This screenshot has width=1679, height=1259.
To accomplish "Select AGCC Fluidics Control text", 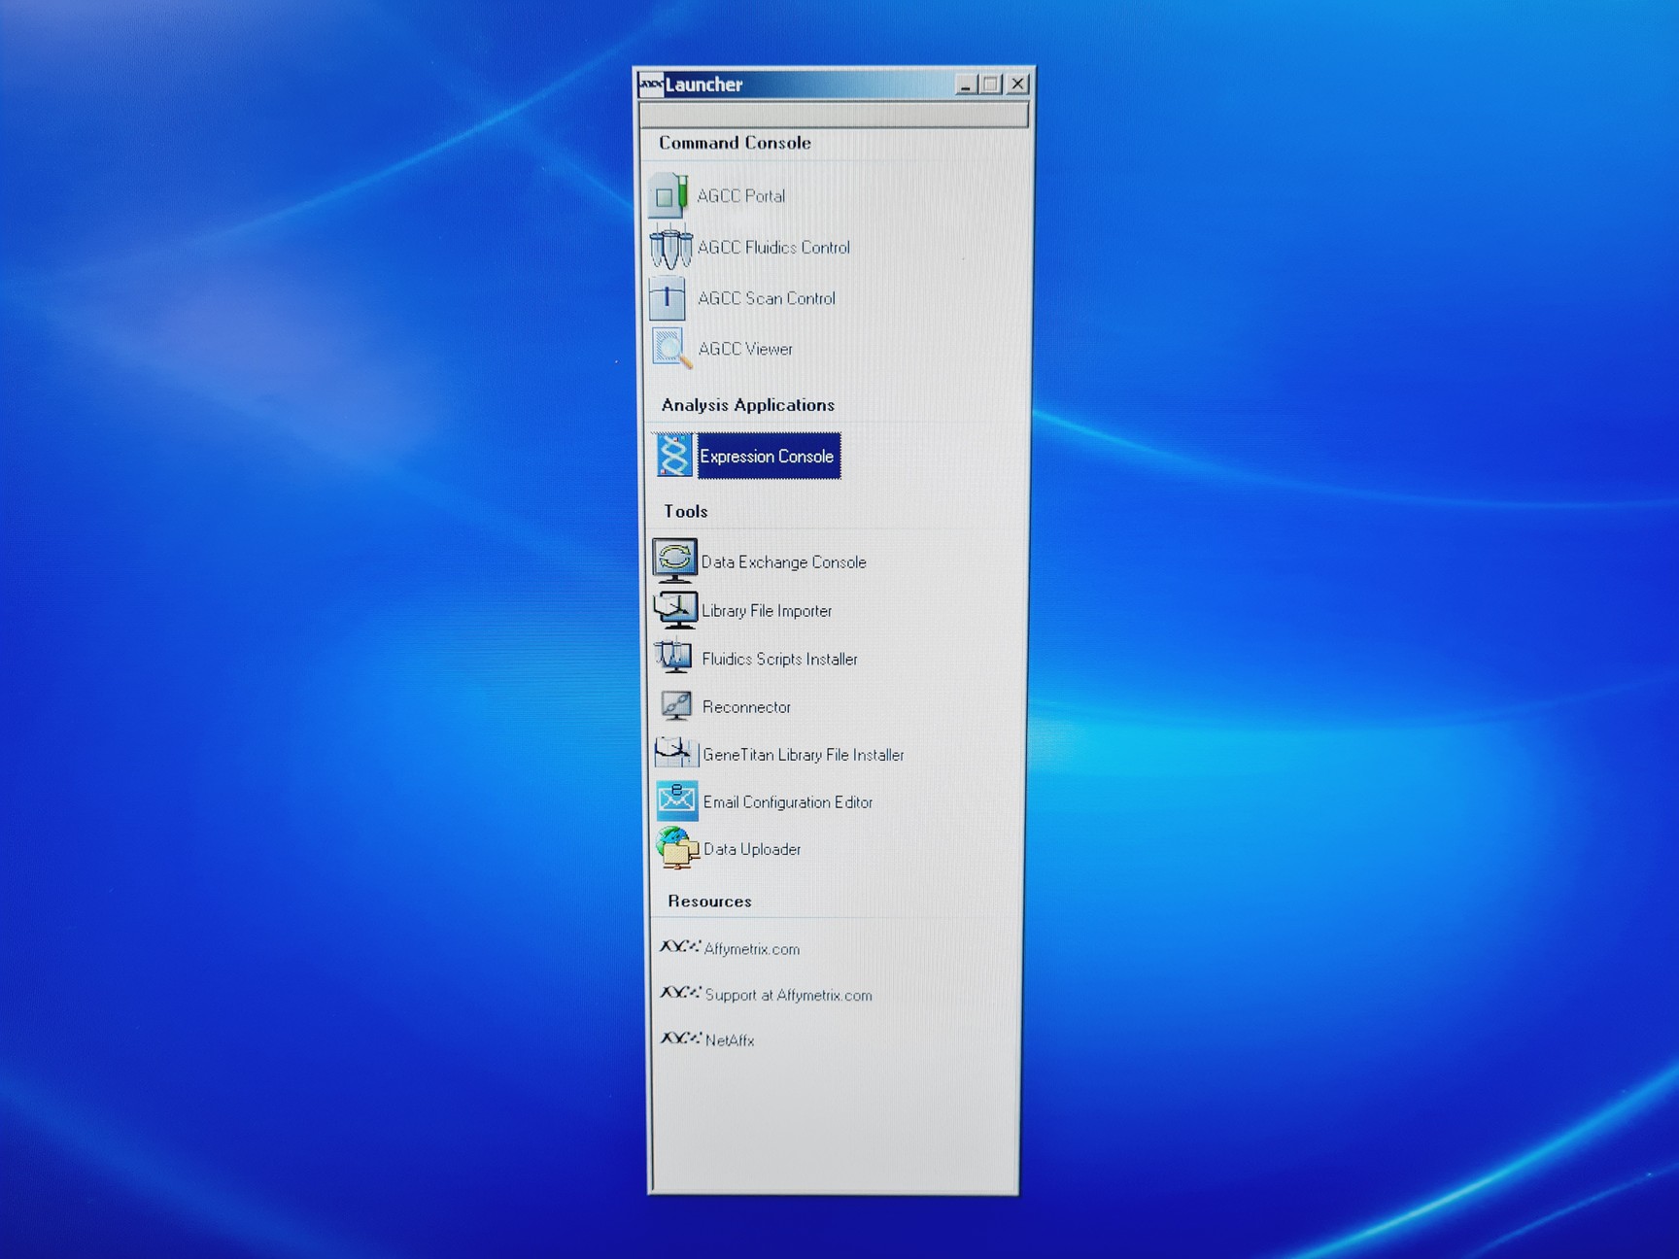I will [773, 248].
